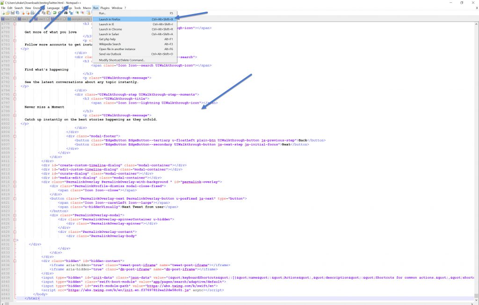Image resolution: width=479 pixels, height=305 pixels.
Task: Click Modify Shortcut/Delete Command option
Action: (x=122, y=60)
